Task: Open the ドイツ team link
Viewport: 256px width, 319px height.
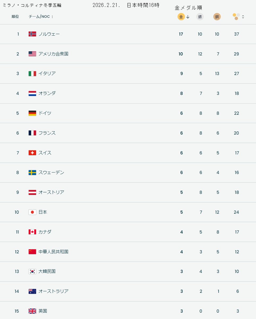Action: coord(45,113)
